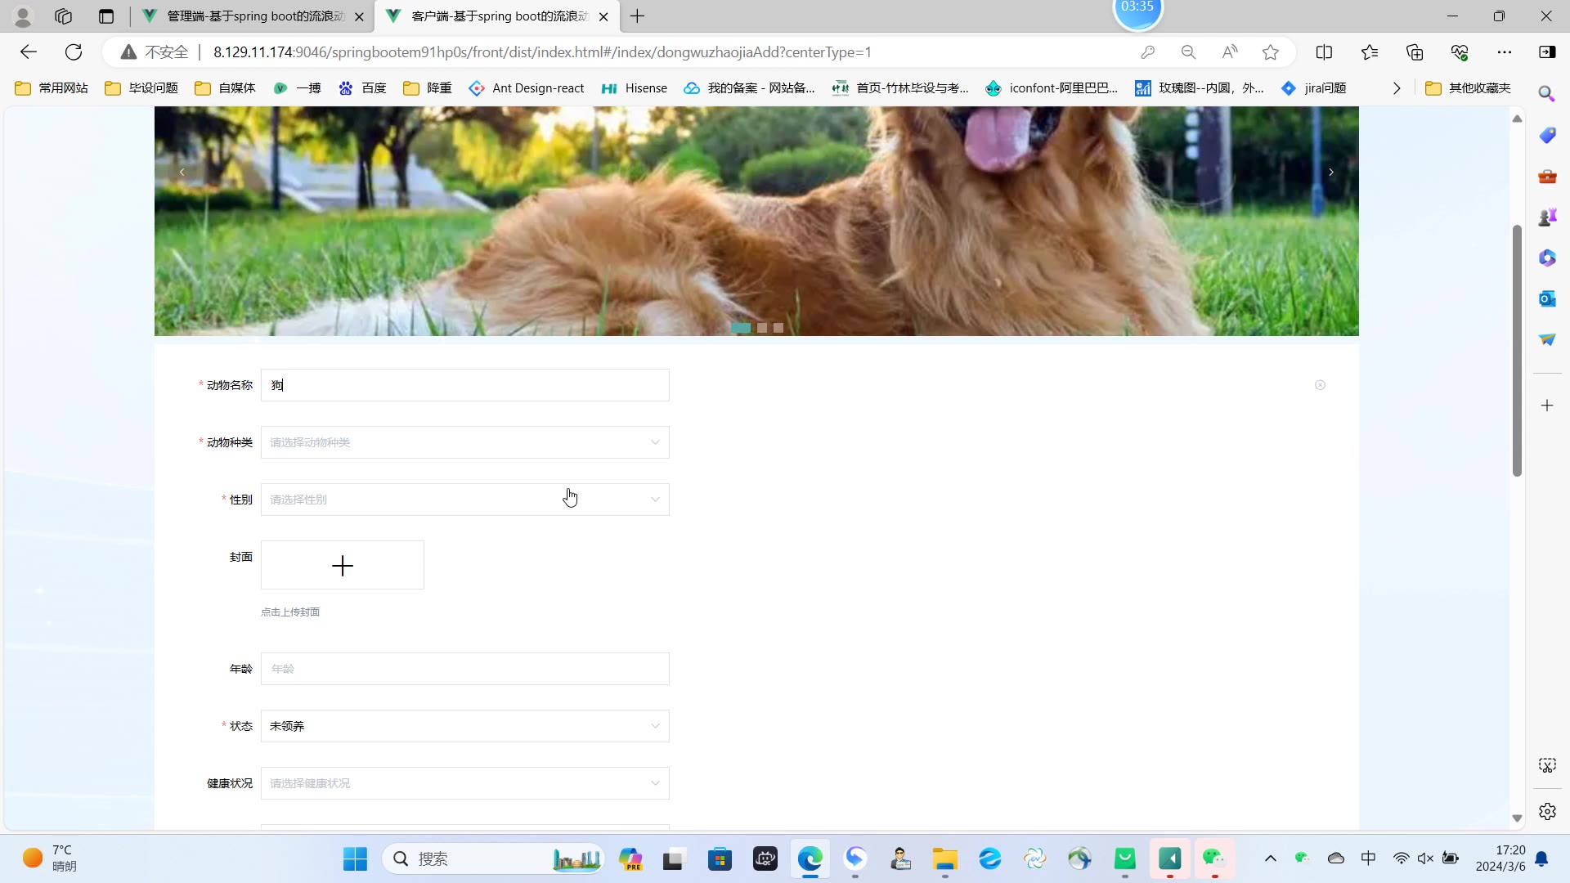1570x883 pixels.
Task: Select the 客户端 browser tab
Action: (496, 16)
